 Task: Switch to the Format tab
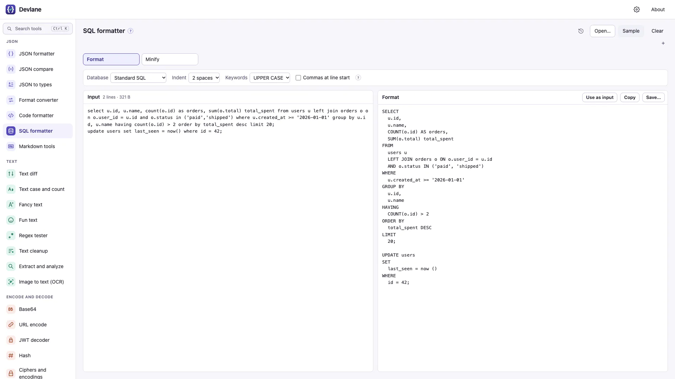point(111,59)
